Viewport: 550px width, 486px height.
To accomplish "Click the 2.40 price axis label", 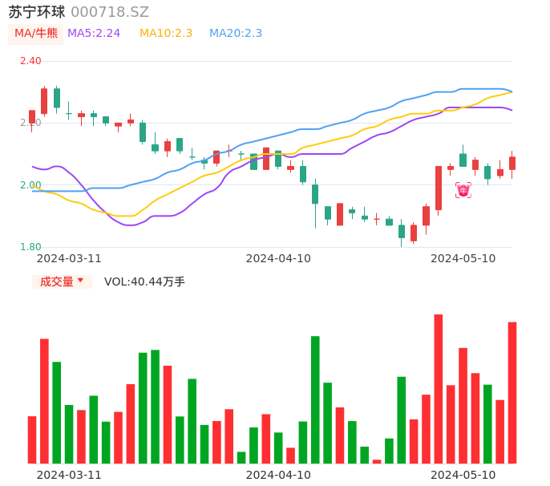I will [30, 61].
